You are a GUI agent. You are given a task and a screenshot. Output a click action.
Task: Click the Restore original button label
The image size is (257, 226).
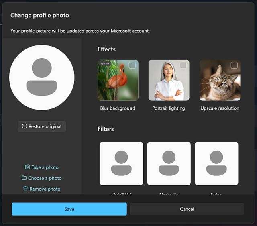[x=45, y=126]
